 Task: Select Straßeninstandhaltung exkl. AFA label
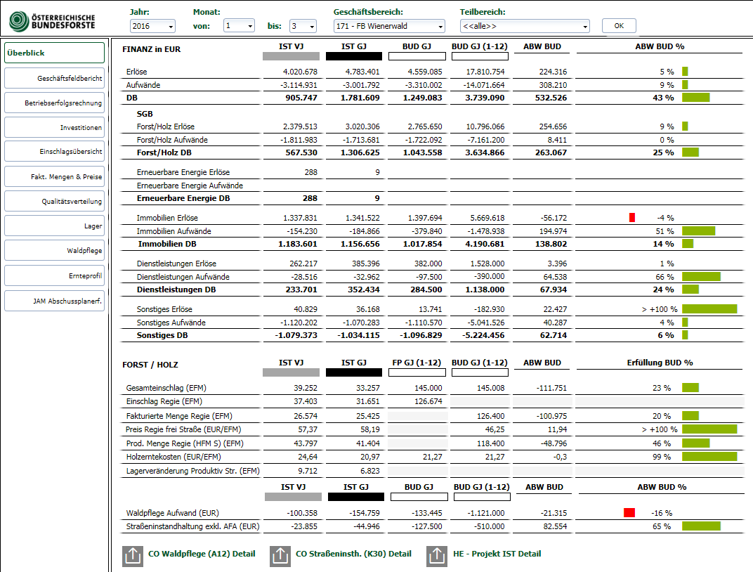coord(192,526)
